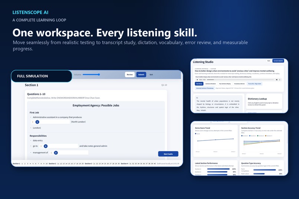Go to question 25 in the navigator

point(105,163)
